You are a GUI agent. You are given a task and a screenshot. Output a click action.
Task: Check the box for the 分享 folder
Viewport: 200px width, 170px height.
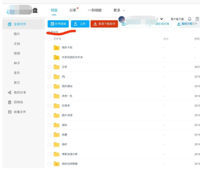(49, 67)
